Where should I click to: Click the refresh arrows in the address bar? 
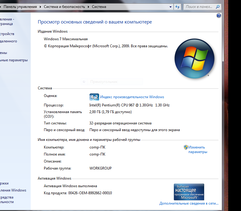(x=177, y=7)
